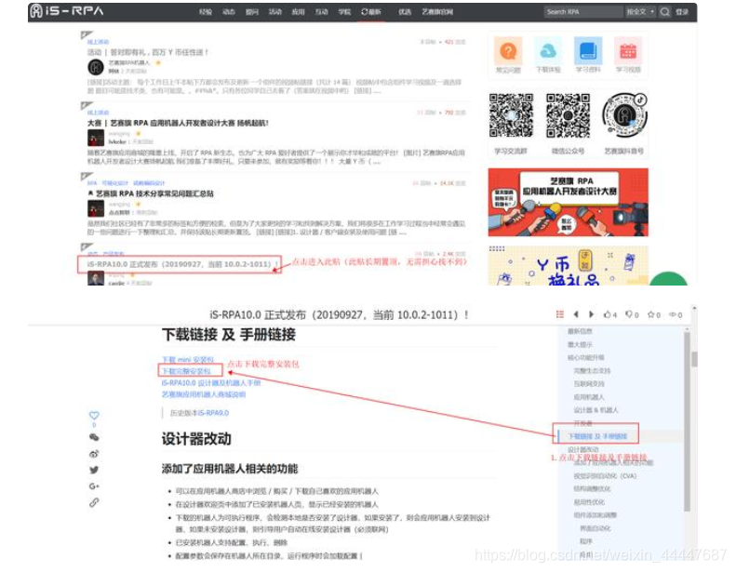Click 下载完整安装包 link

tap(186, 371)
